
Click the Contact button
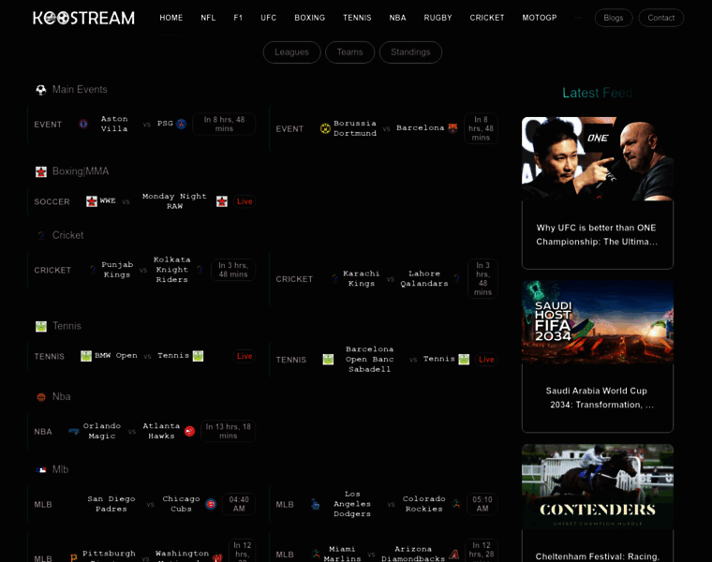coord(661,18)
